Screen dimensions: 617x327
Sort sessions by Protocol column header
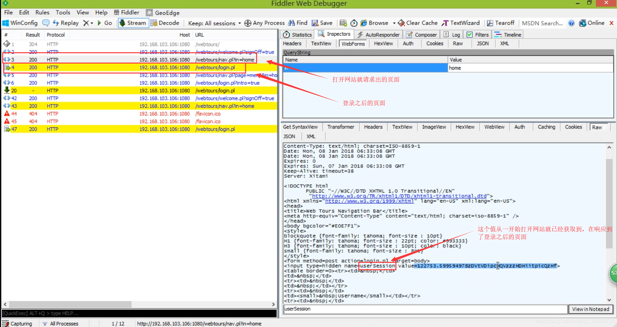(55, 35)
